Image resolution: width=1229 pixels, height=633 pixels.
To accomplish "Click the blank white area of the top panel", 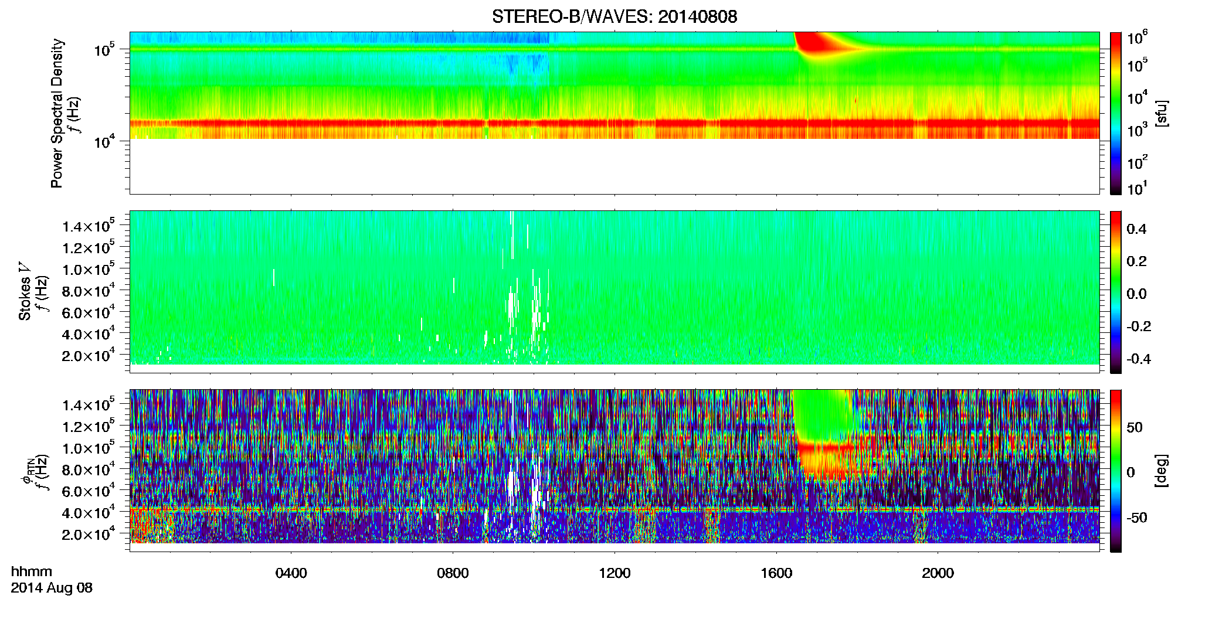I will tap(614, 166).
